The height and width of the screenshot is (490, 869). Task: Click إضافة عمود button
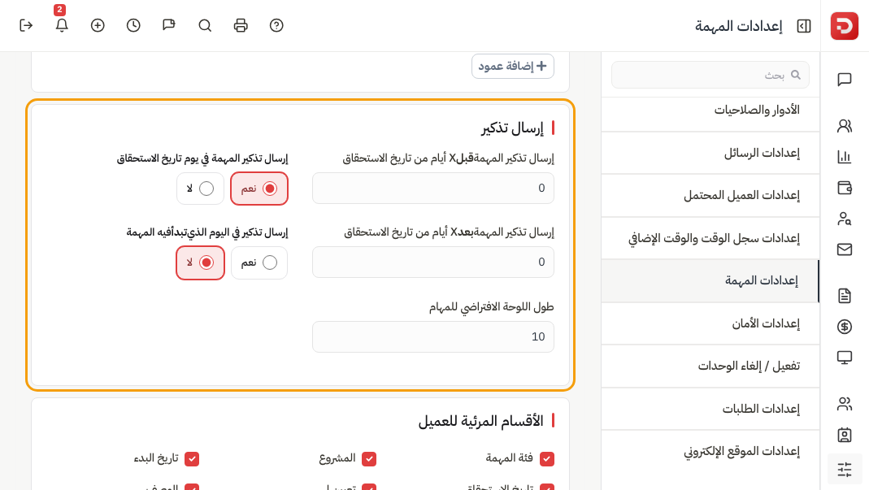(513, 66)
